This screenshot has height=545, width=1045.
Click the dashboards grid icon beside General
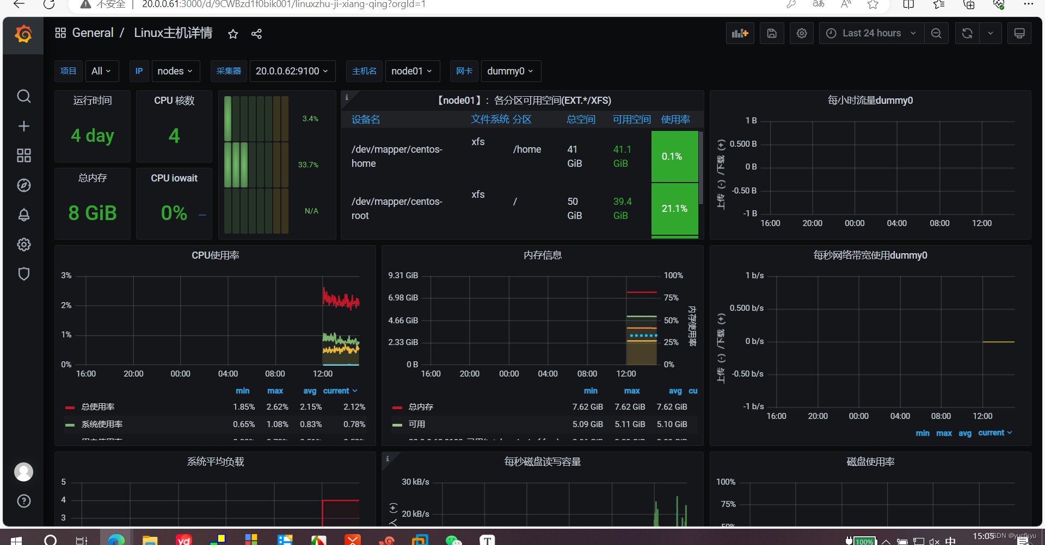(60, 33)
